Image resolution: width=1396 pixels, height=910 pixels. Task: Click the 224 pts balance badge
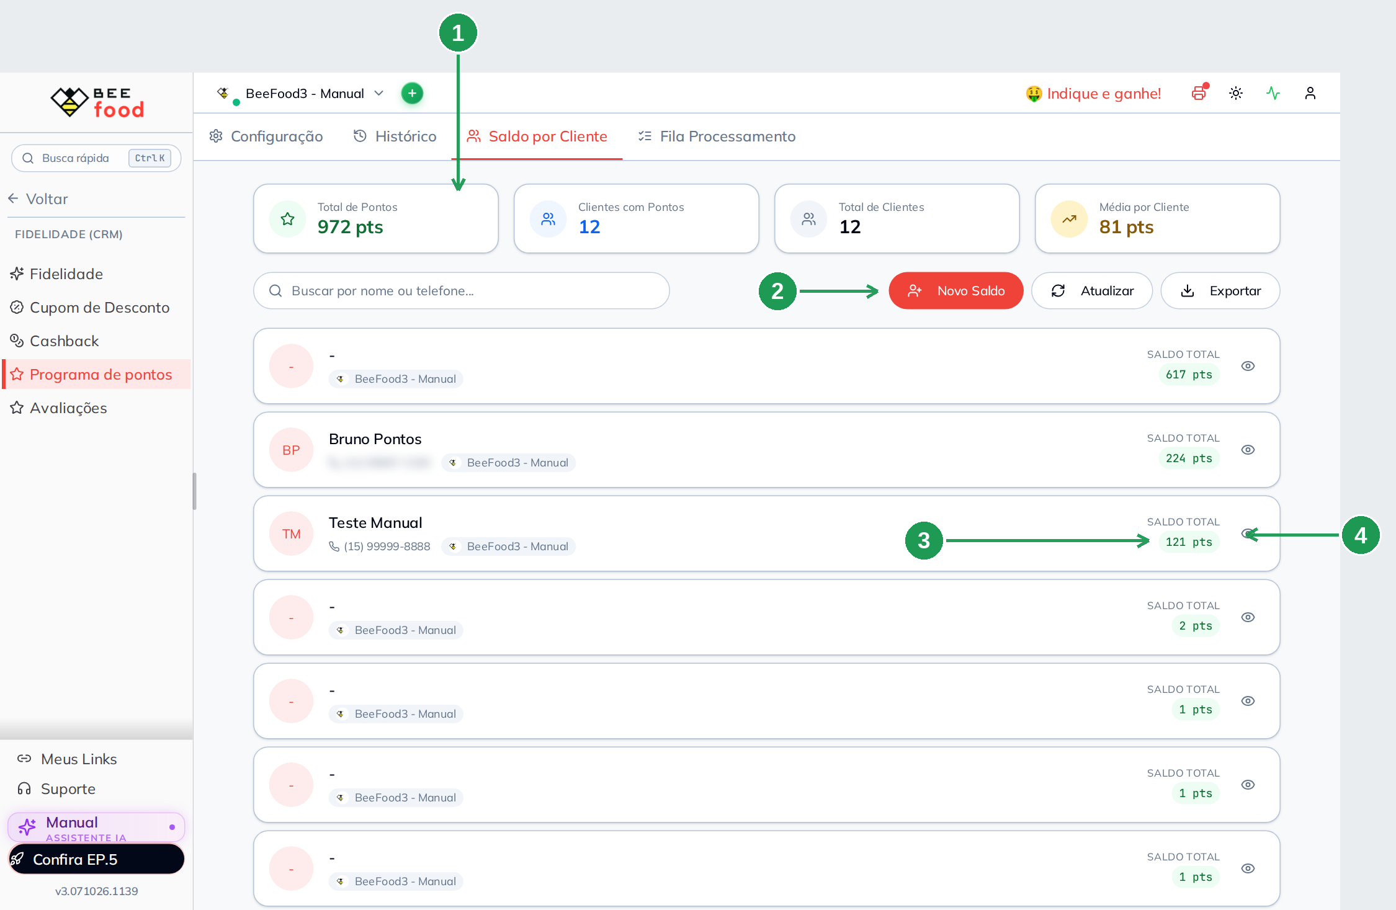pos(1189,458)
